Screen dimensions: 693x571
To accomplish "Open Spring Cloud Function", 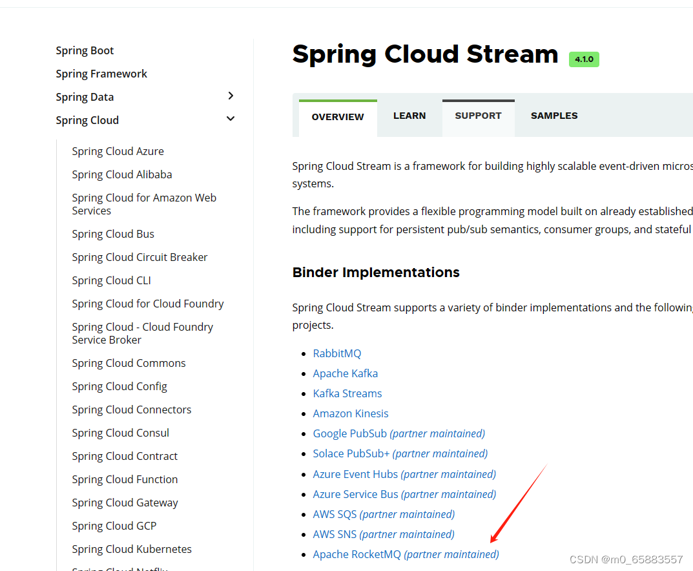I will (125, 479).
